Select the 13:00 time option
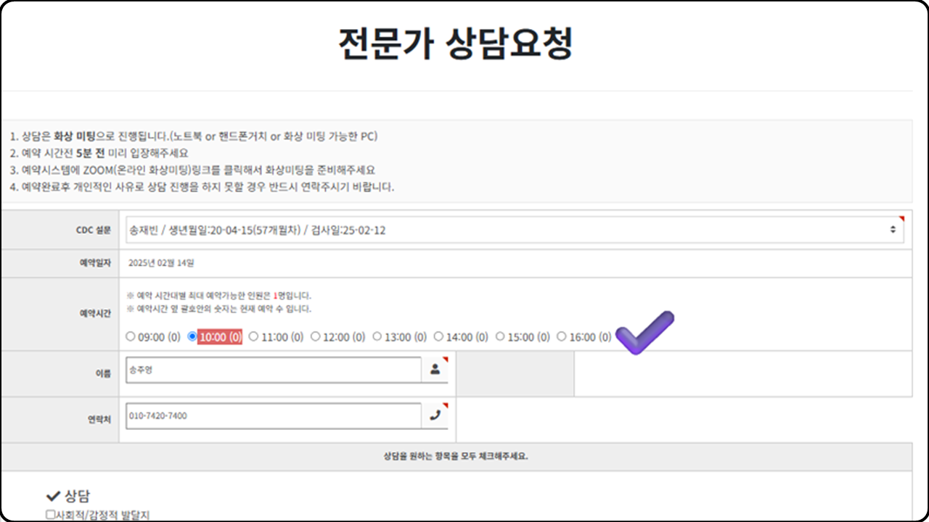 tap(377, 337)
